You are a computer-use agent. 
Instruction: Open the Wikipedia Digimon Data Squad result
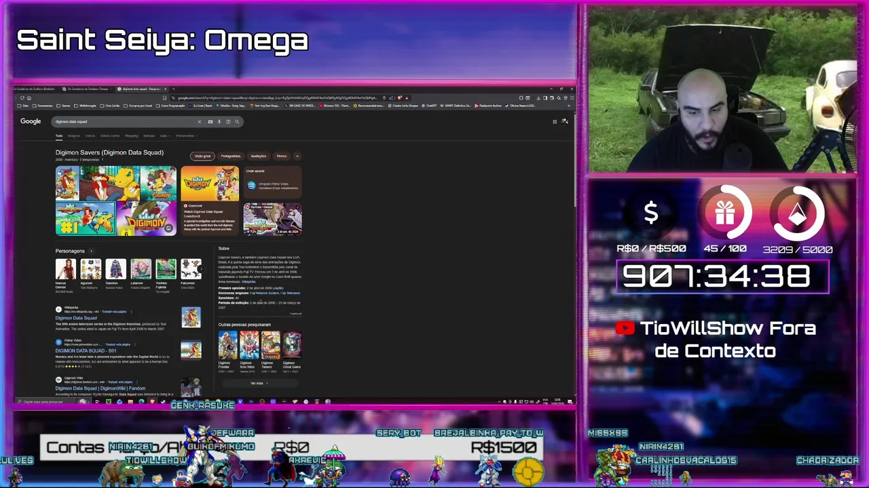76,318
